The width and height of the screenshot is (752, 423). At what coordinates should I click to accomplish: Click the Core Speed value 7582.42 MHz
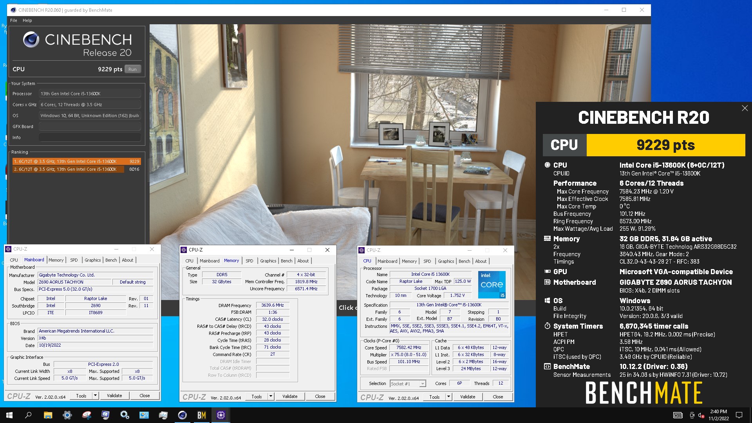pos(409,347)
